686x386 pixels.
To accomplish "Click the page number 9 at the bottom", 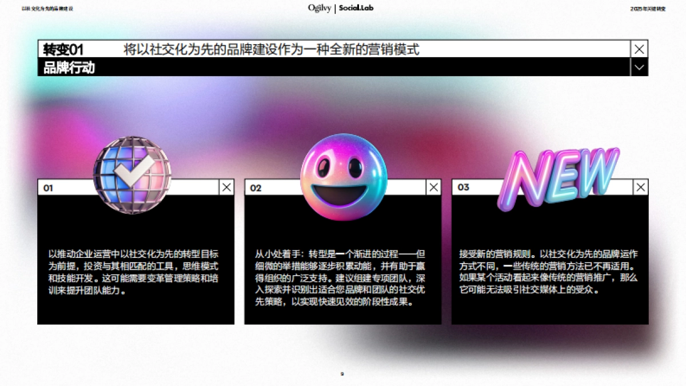I will pos(342,373).
